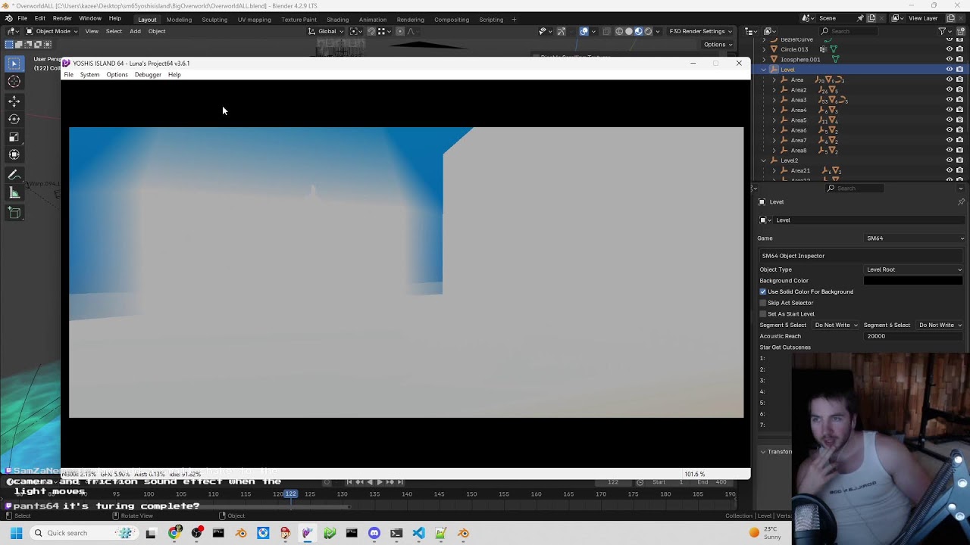Click frame 122 playhead on timeline
970x545 pixels.
pyautogui.click(x=290, y=494)
